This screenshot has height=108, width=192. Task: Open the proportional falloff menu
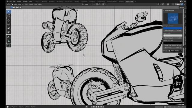[x=106, y=4]
